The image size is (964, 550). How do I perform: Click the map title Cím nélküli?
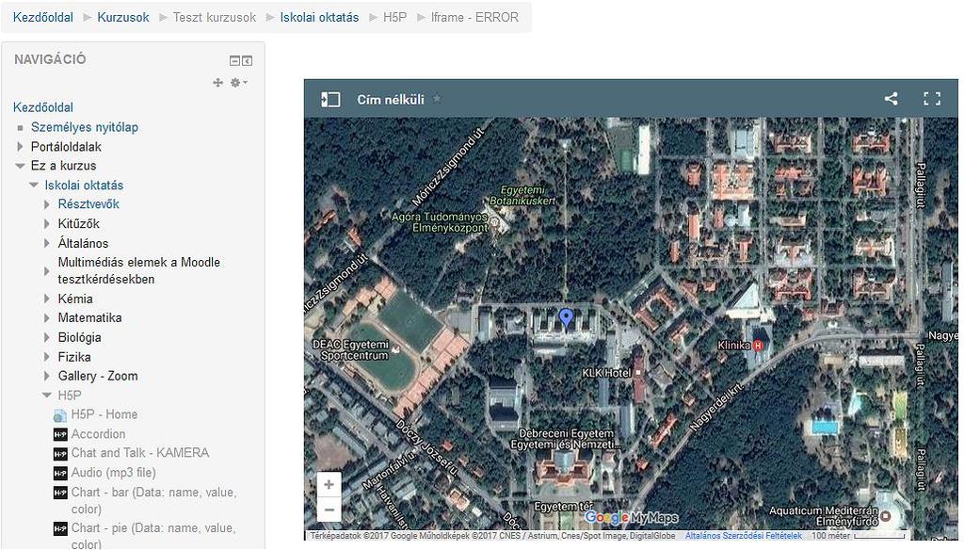click(x=391, y=99)
